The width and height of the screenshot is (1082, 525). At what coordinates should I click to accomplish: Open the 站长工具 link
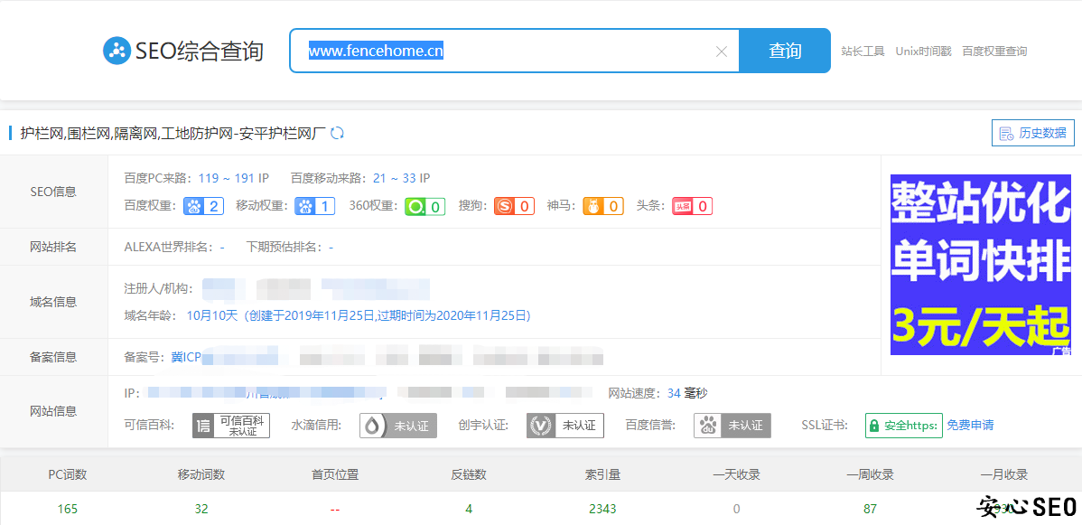(x=863, y=52)
